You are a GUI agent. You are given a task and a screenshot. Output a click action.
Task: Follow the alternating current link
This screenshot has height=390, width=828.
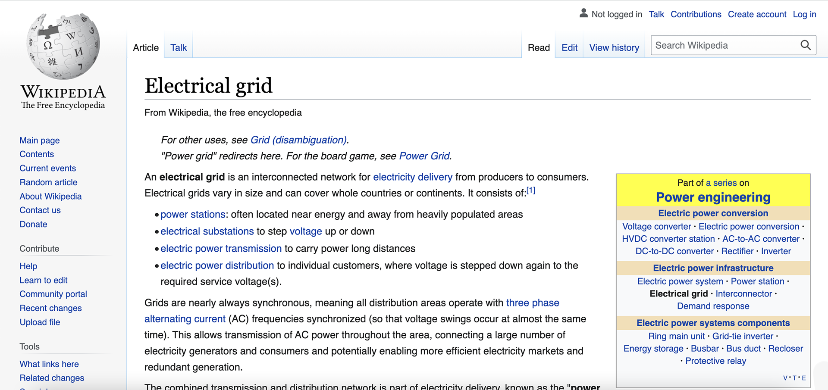185,319
